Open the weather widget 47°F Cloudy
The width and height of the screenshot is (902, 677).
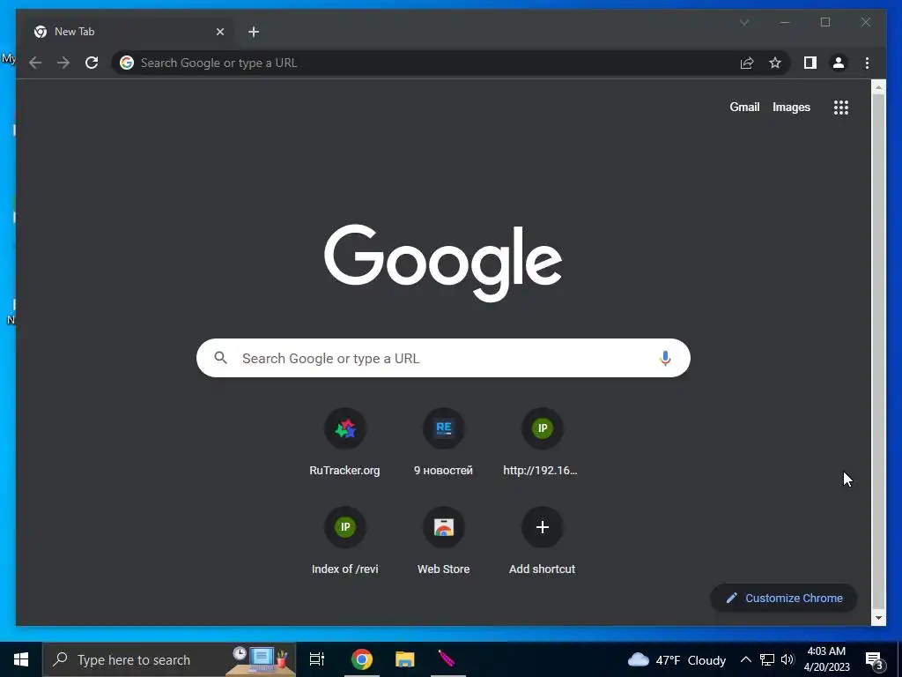[677, 659]
